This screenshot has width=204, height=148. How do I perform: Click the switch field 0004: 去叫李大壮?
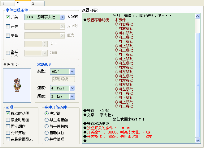tap(45, 17)
